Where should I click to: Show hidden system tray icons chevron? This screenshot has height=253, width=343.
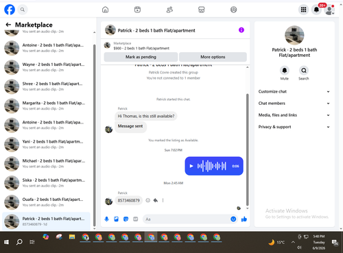[293, 242]
